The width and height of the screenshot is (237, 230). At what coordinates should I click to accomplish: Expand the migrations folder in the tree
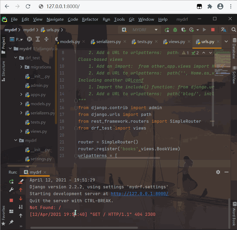tap(21, 67)
